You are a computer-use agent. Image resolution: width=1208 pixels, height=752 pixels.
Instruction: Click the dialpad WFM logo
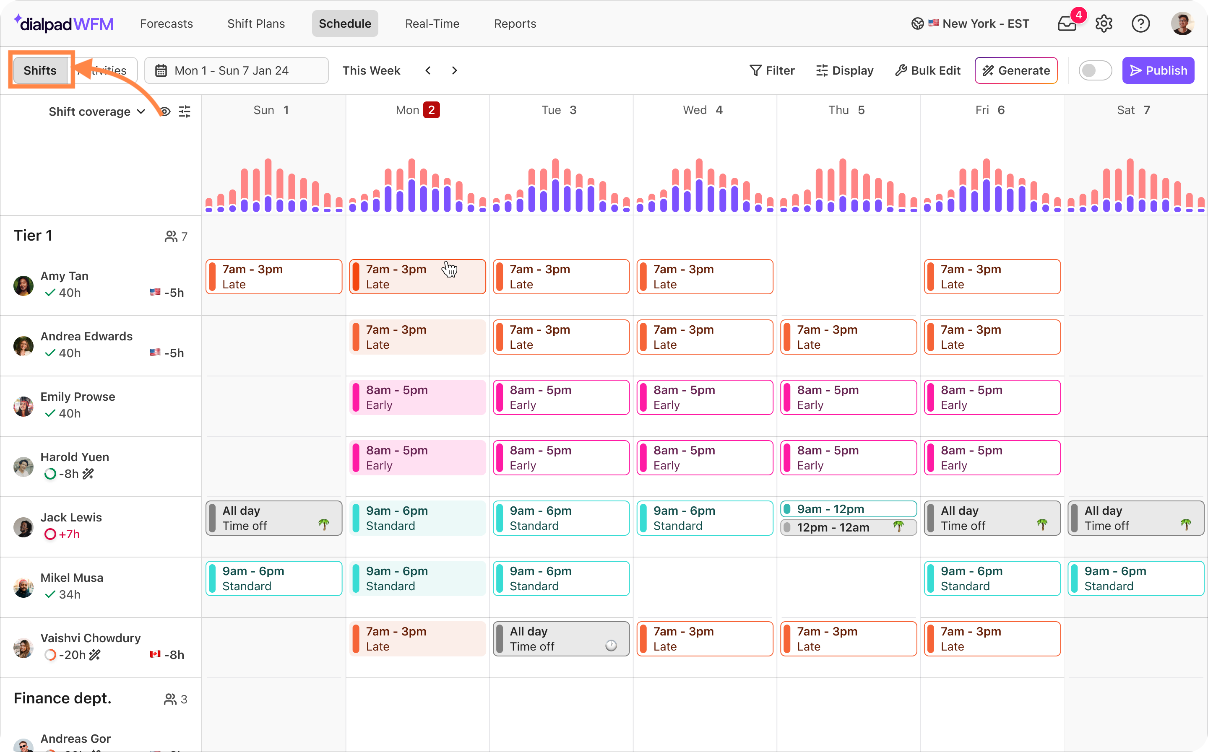65,23
